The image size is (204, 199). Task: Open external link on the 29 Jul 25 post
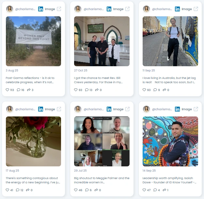(127, 109)
